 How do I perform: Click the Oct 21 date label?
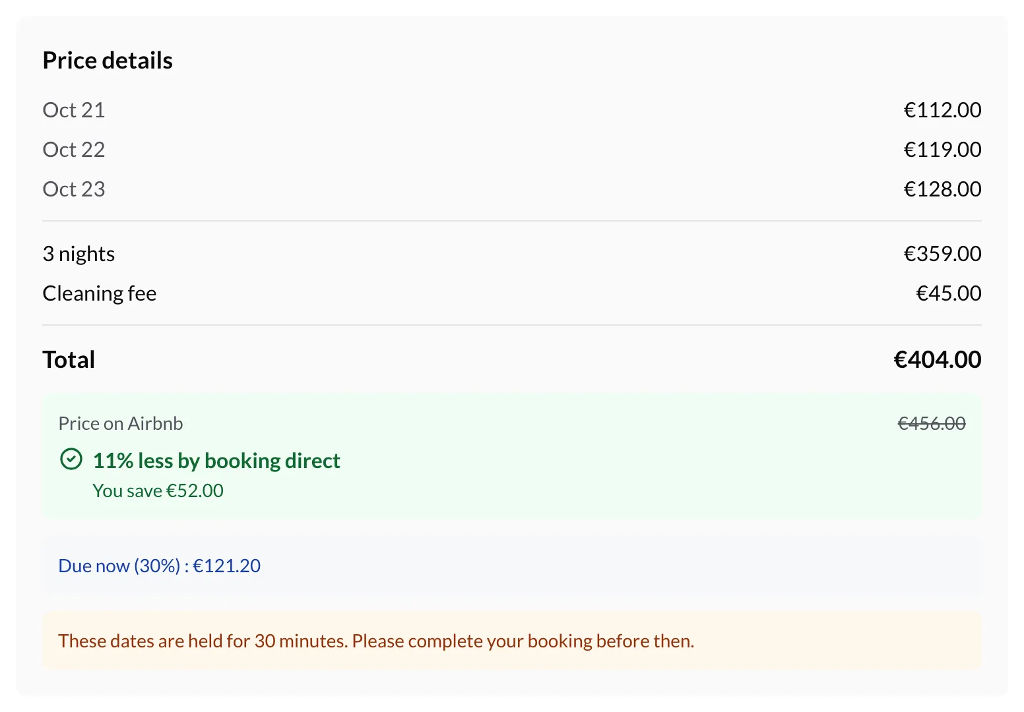coord(74,110)
